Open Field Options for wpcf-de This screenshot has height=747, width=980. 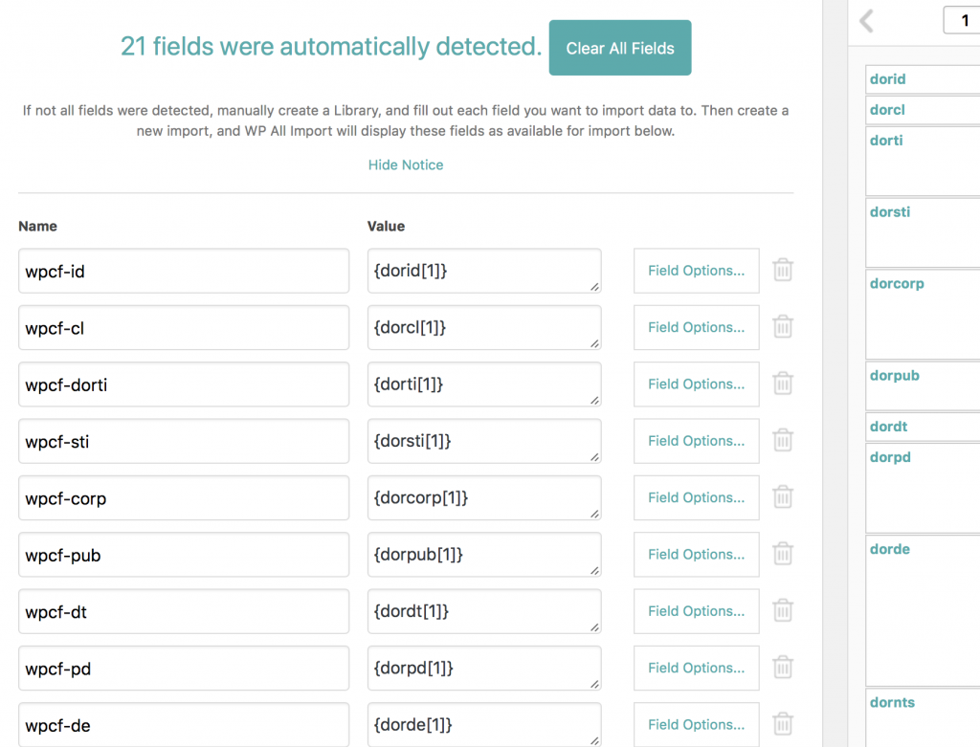point(697,725)
